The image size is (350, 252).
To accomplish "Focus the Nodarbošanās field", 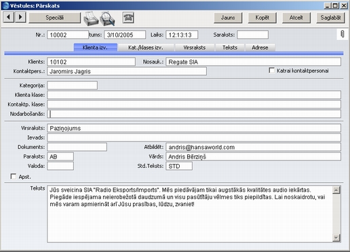I will pyautogui.click(x=194, y=114).
